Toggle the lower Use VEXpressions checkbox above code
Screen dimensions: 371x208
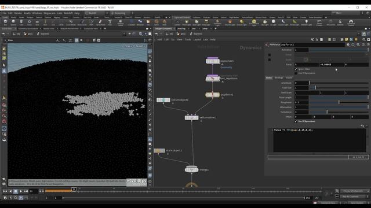point(296,121)
